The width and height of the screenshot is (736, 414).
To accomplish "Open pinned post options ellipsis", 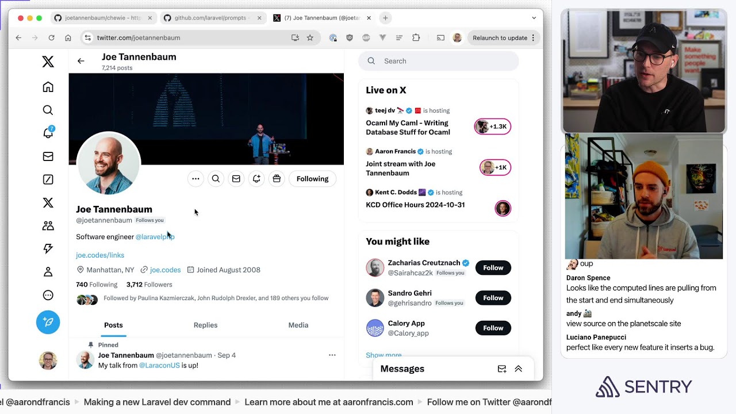I will tap(332, 355).
